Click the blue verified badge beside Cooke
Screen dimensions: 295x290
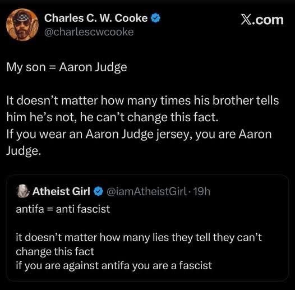[x=155, y=19]
